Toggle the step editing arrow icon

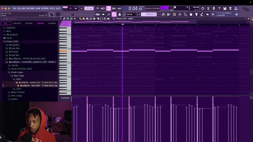(103, 15)
